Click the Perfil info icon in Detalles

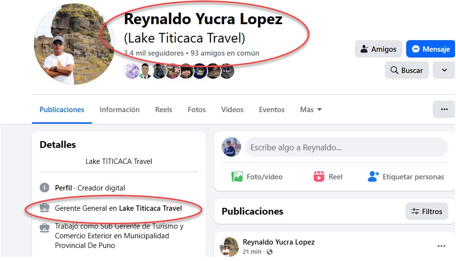pos(44,188)
